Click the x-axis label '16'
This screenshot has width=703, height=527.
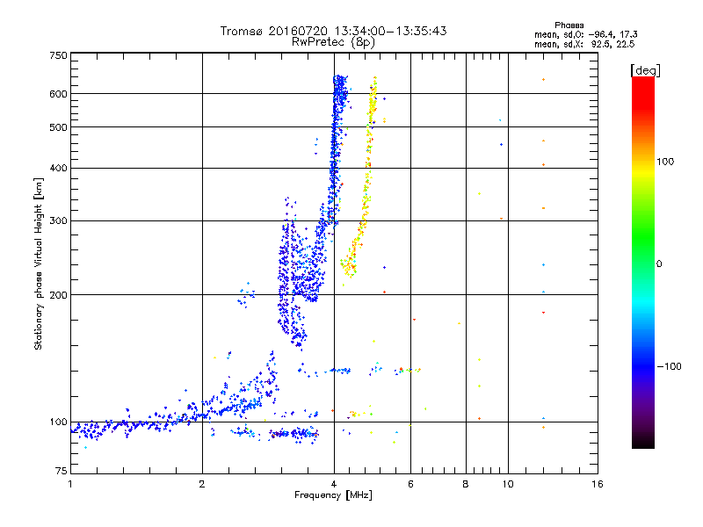pyautogui.click(x=598, y=484)
